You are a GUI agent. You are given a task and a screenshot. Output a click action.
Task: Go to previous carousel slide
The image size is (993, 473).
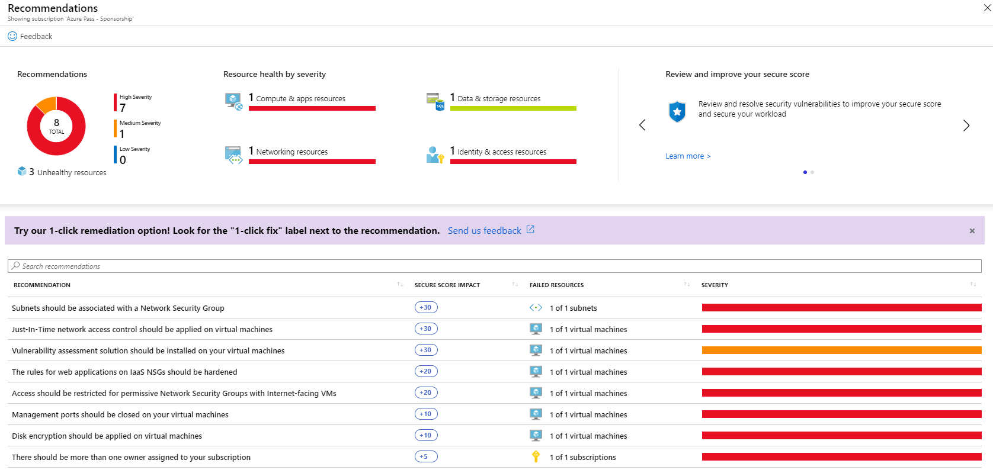coord(642,126)
